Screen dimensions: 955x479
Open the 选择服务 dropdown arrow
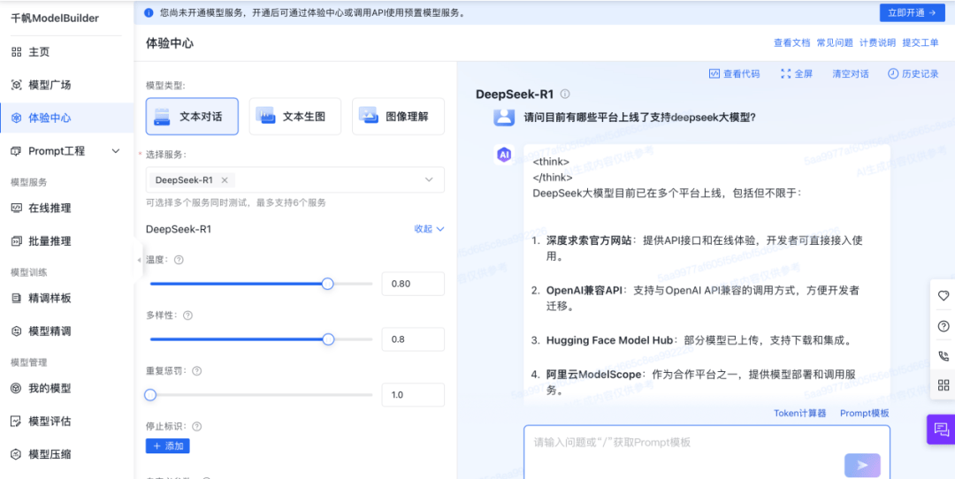pyautogui.click(x=429, y=179)
